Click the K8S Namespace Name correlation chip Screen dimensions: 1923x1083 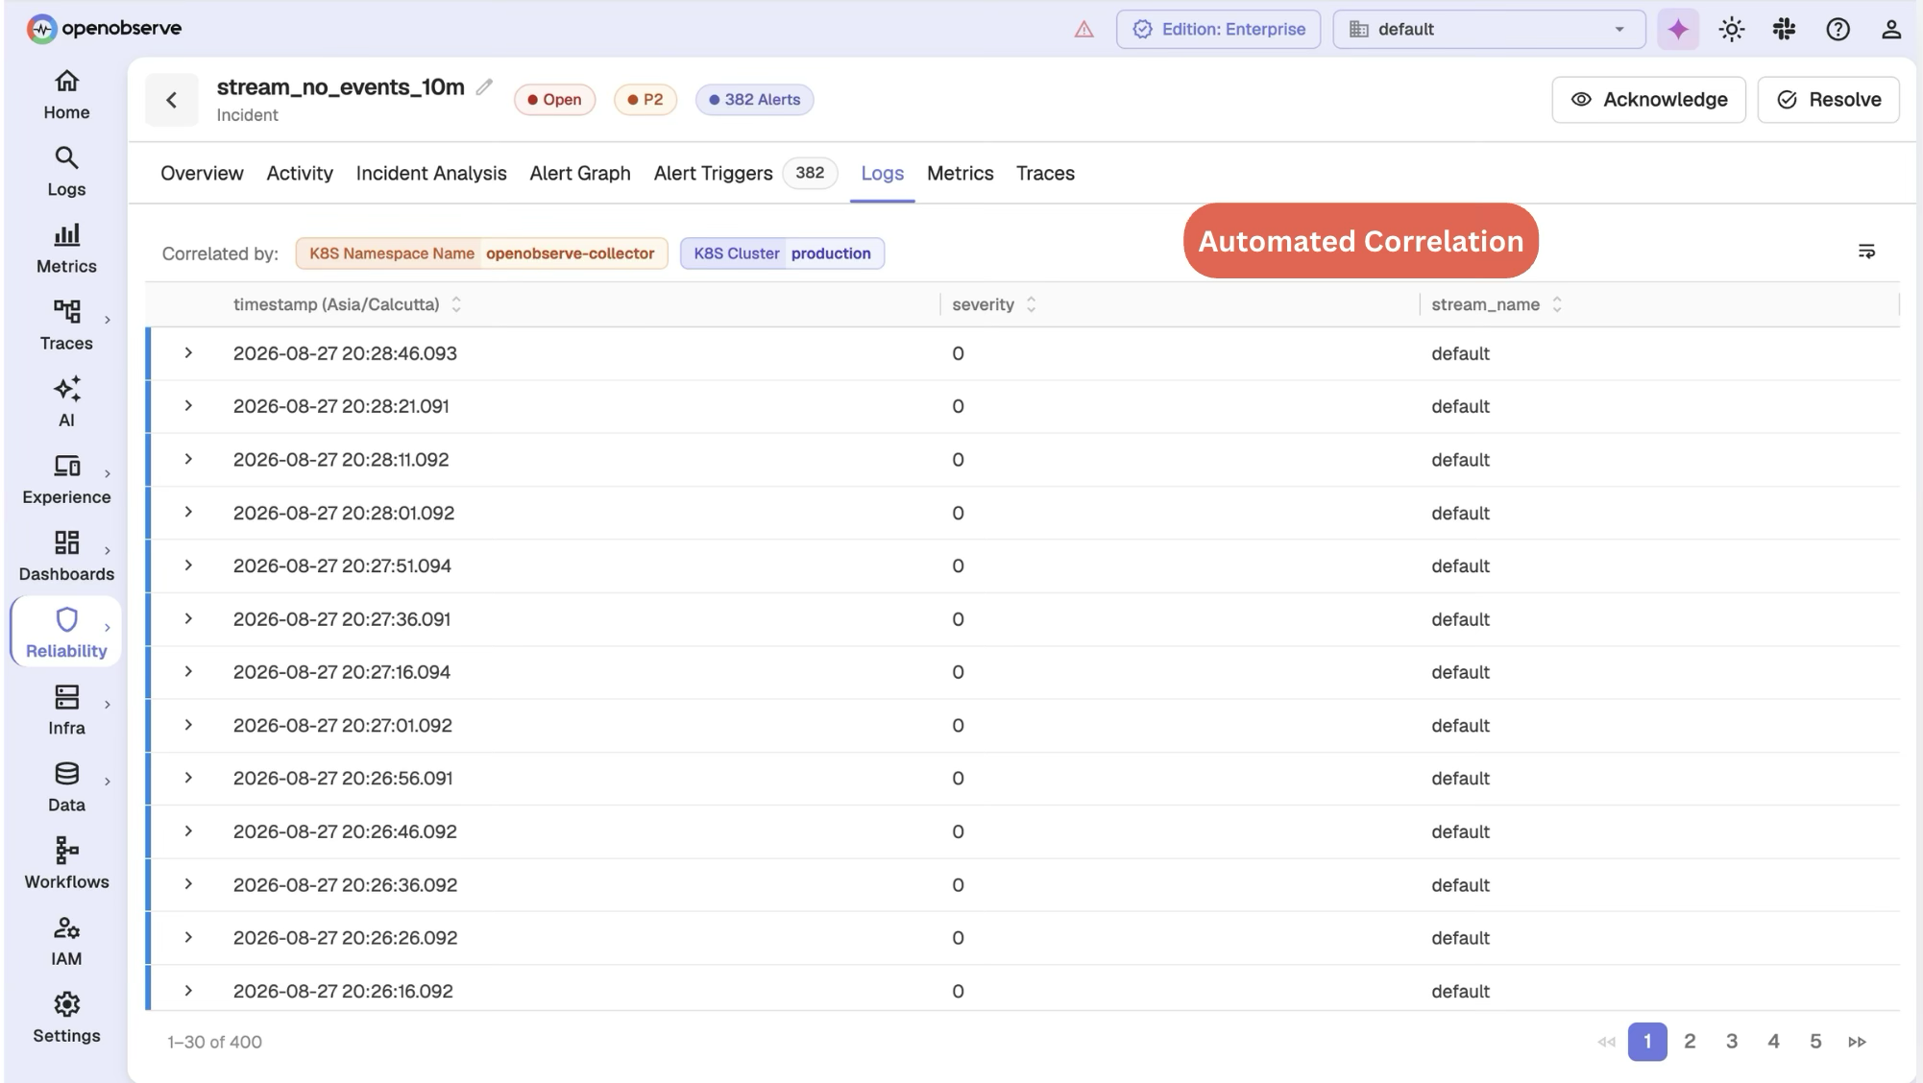(481, 253)
